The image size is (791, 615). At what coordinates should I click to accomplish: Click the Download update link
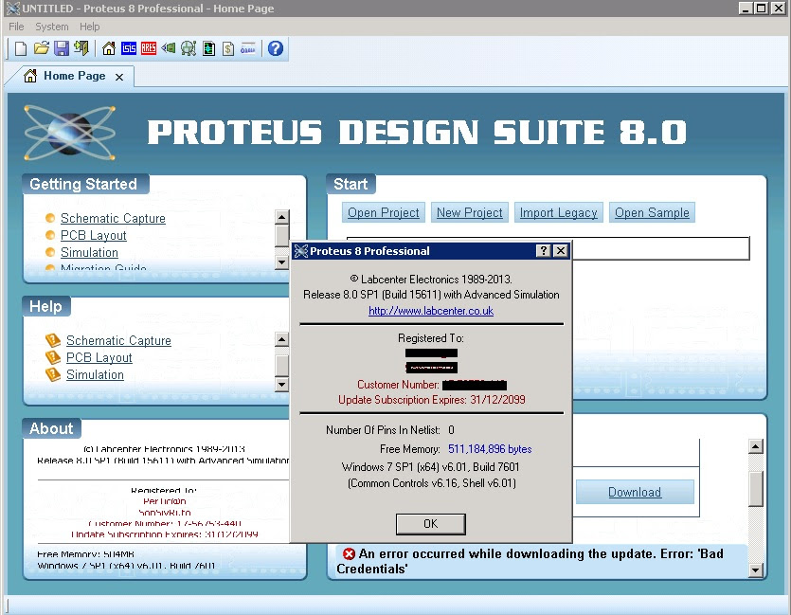pyautogui.click(x=635, y=492)
